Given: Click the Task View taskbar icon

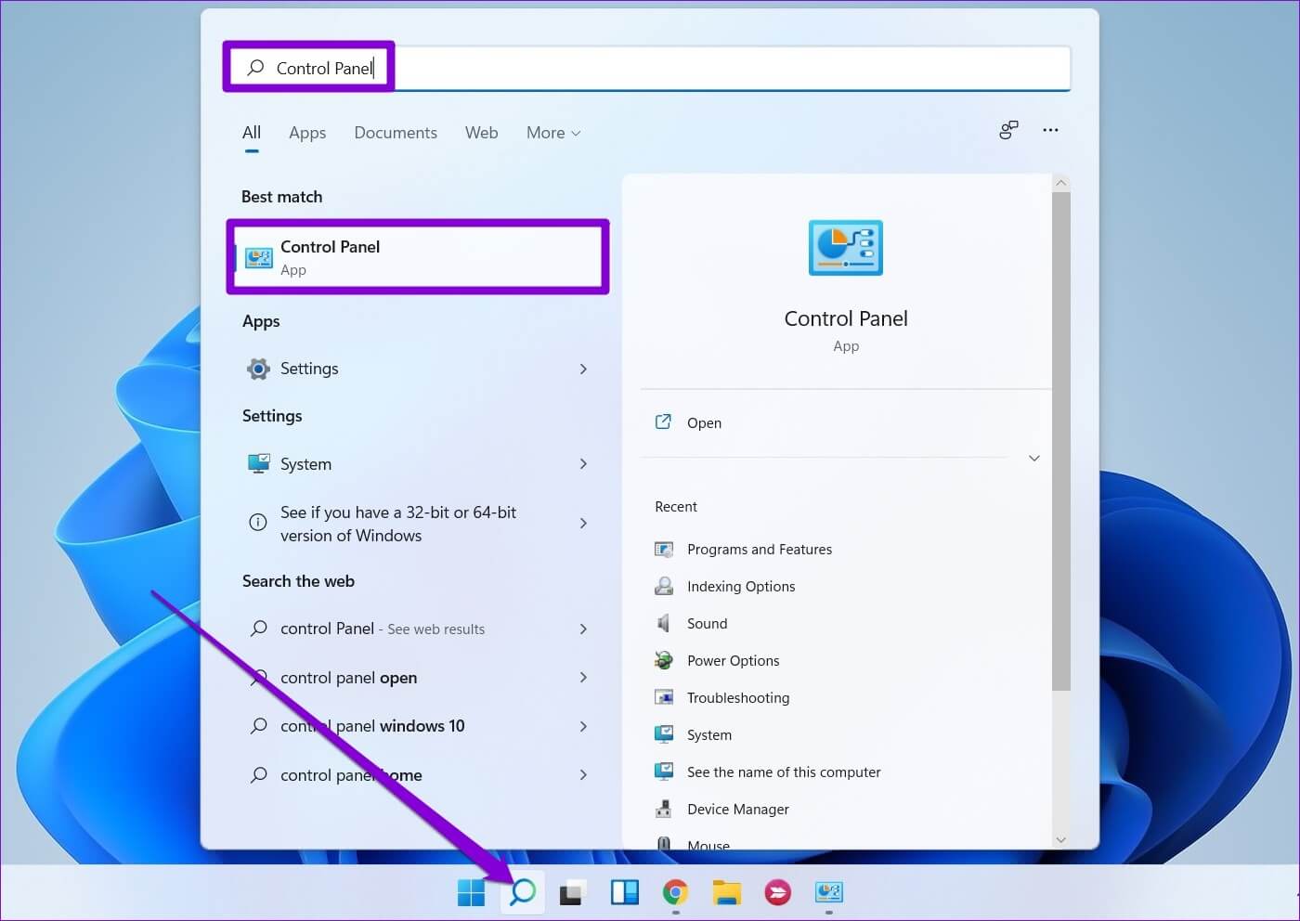Looking at the screenshot, I should [x=572, y=892].
